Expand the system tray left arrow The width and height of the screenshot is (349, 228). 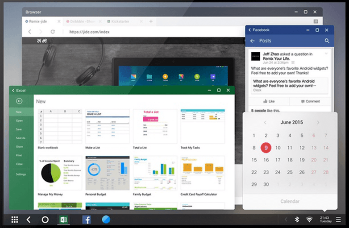tap(286, 220)
